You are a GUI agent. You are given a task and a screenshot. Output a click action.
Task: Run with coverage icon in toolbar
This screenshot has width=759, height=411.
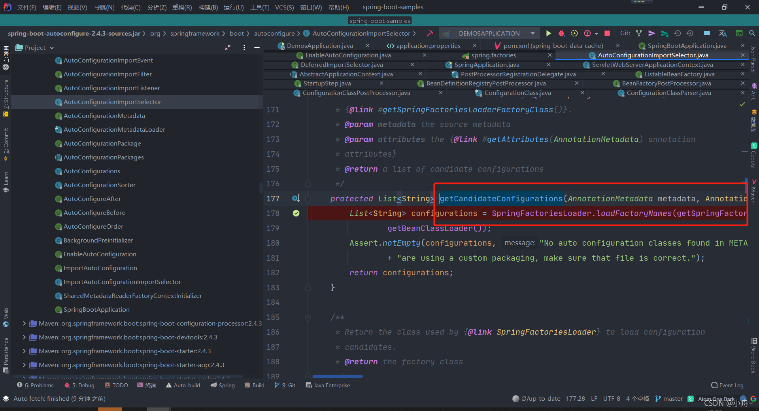point(574,33)
